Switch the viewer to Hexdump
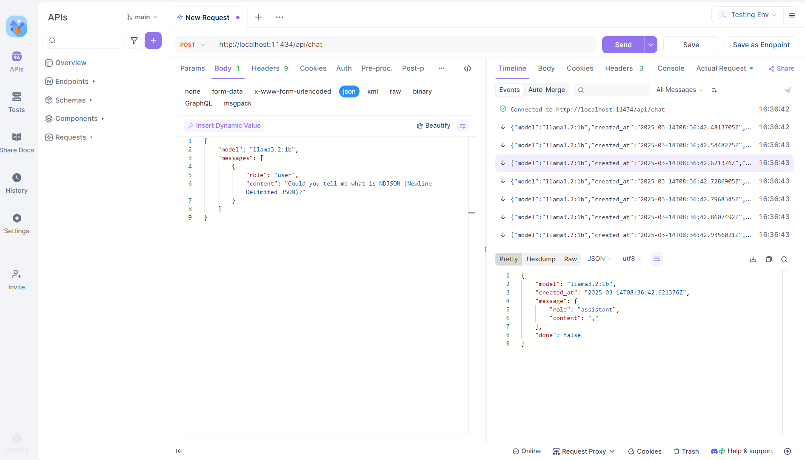Image resolution: width=805 pixels, height=460 pixels. (x=541, y=259)
